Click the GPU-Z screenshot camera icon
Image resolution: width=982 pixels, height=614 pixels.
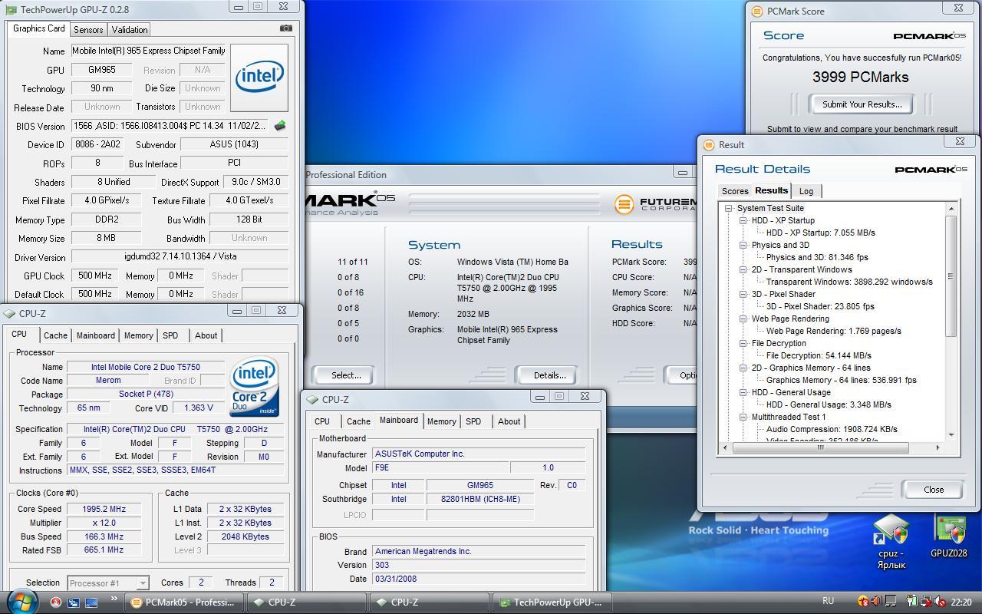[x=286, y=28]
